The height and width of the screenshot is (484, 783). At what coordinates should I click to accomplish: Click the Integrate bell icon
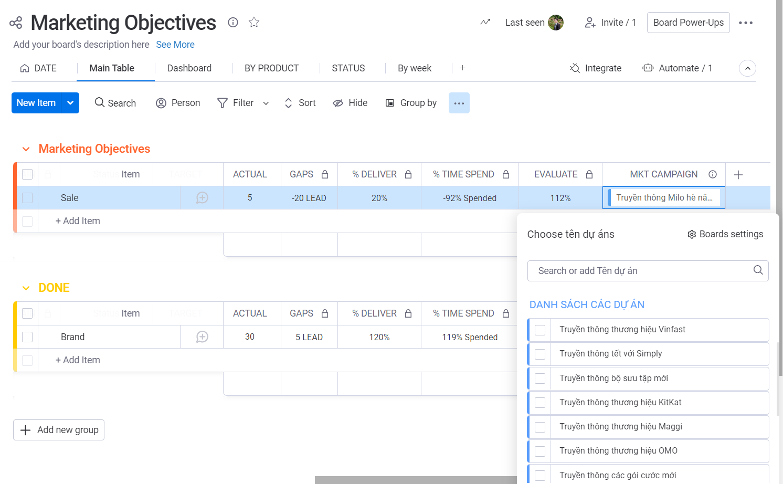point(575,68)
